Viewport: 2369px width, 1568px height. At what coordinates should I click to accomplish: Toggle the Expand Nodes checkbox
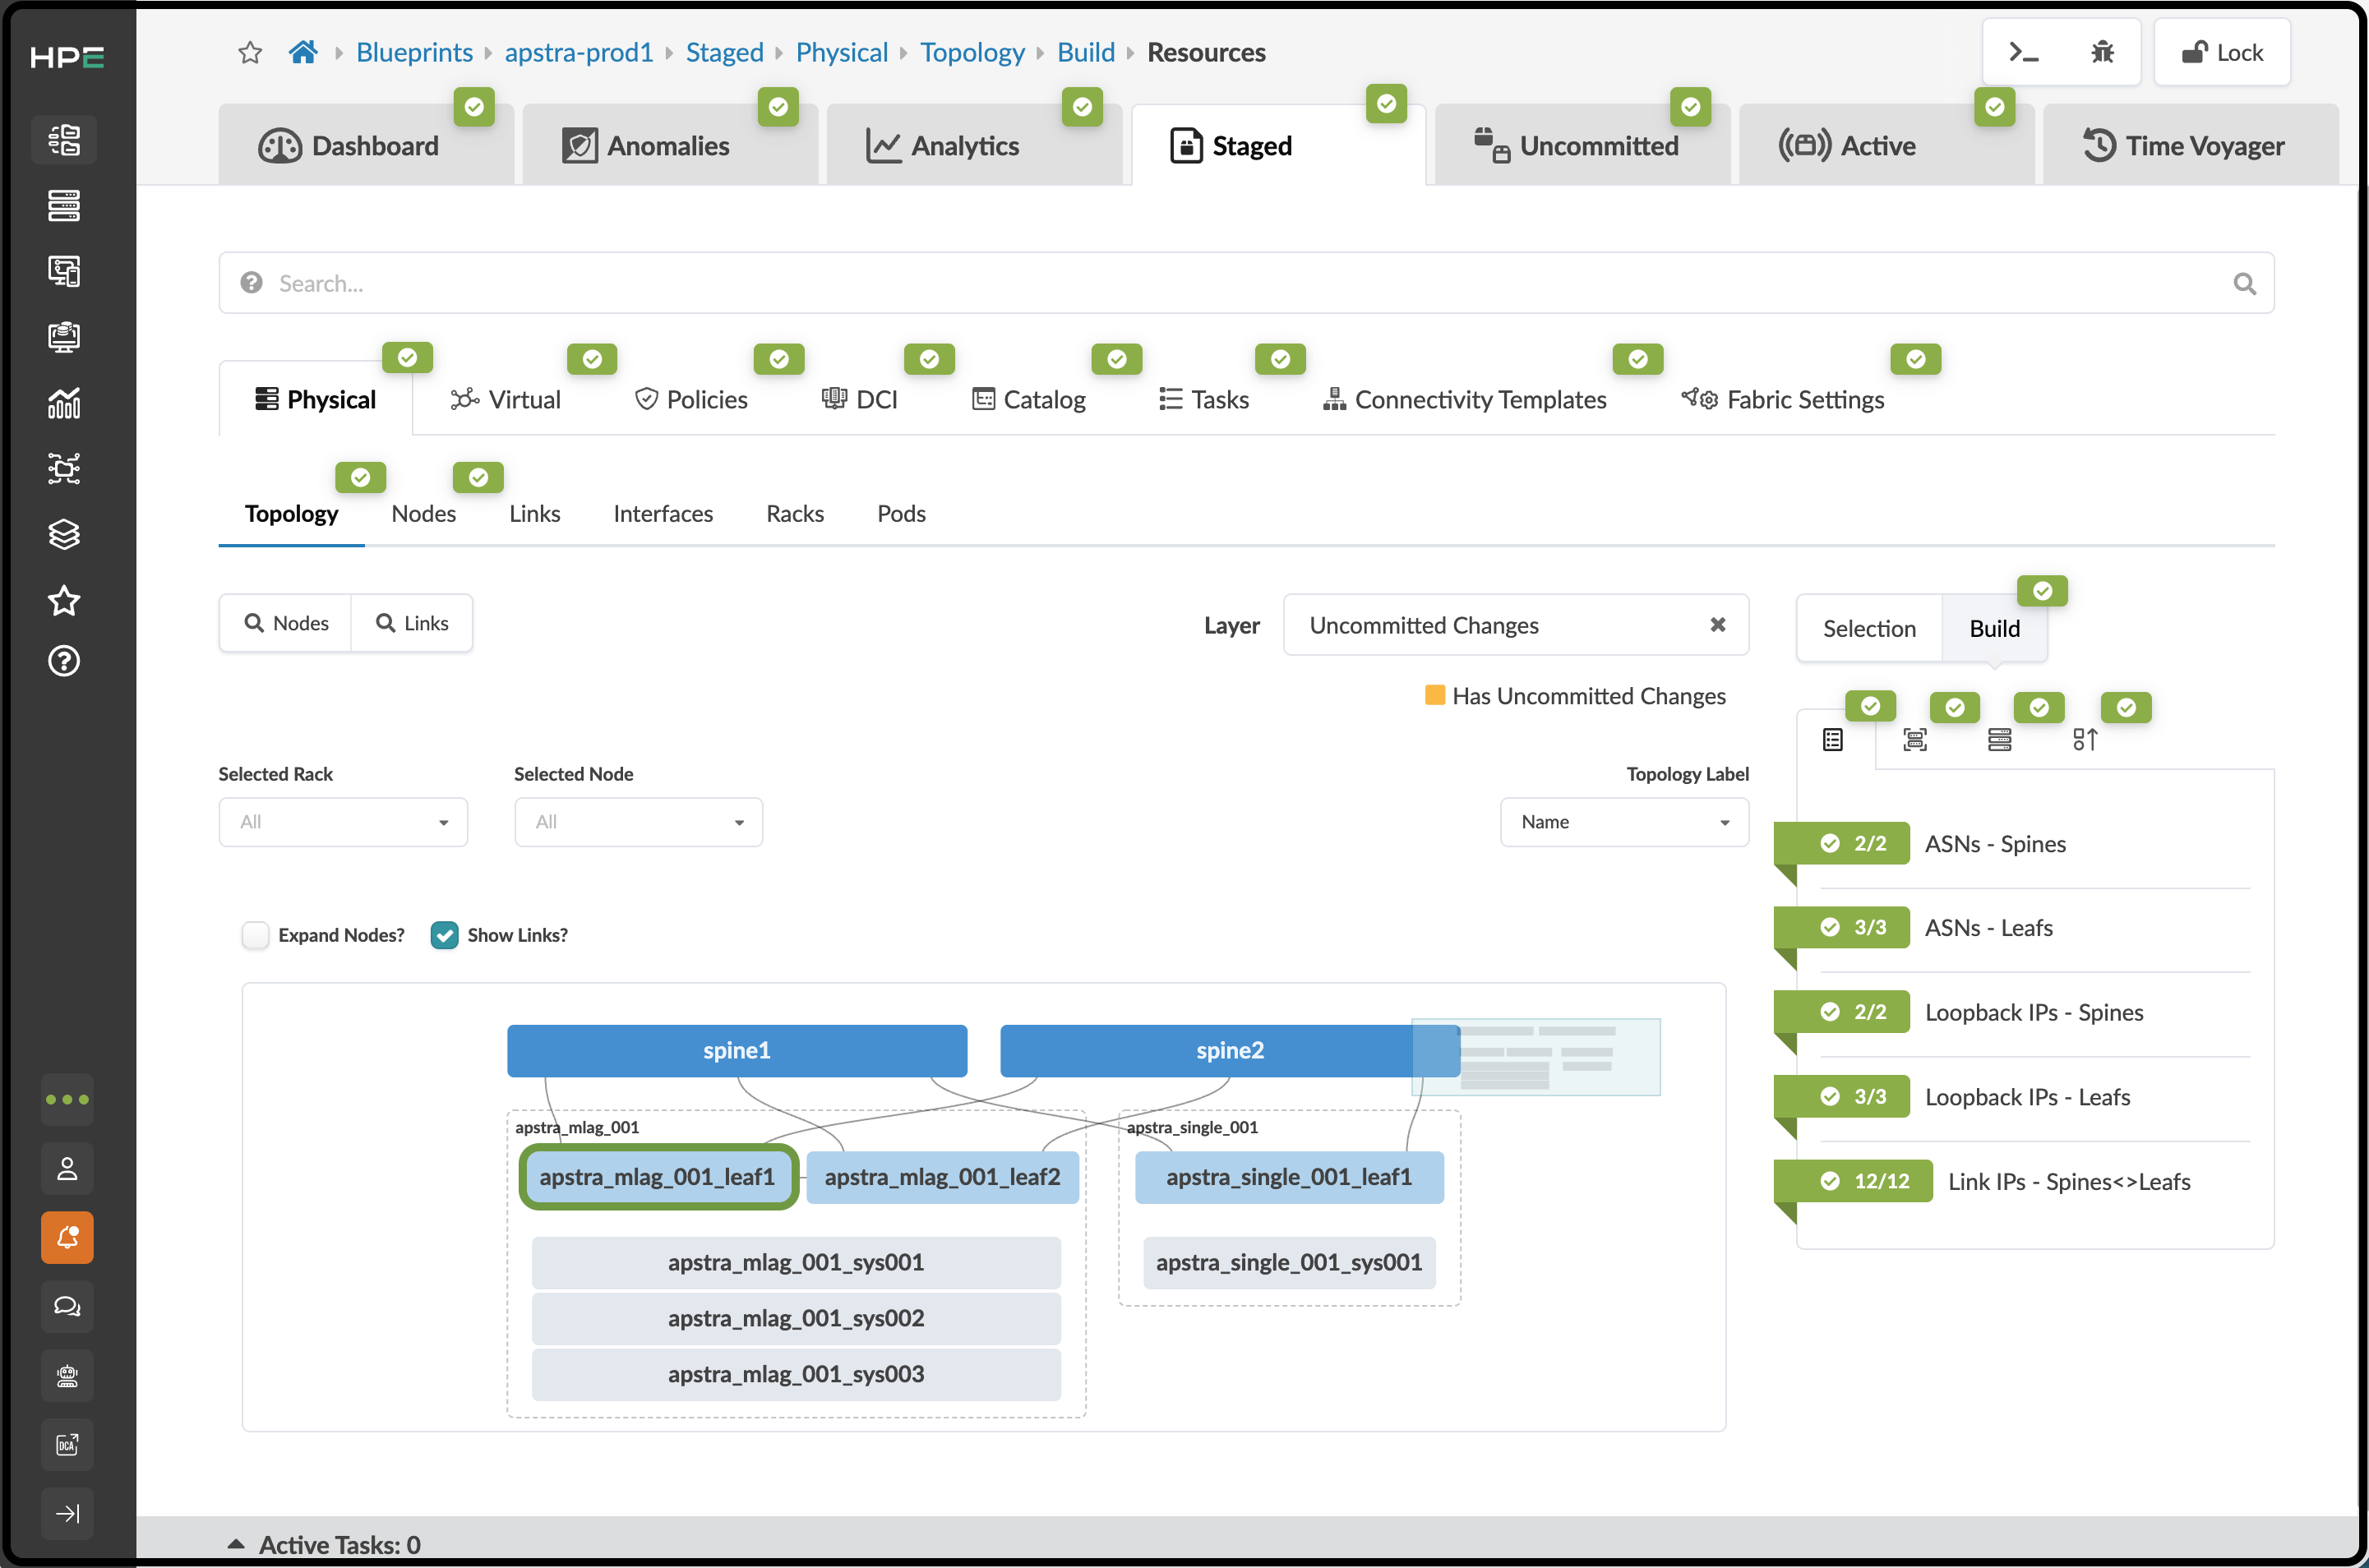click(x=256, y=935)
